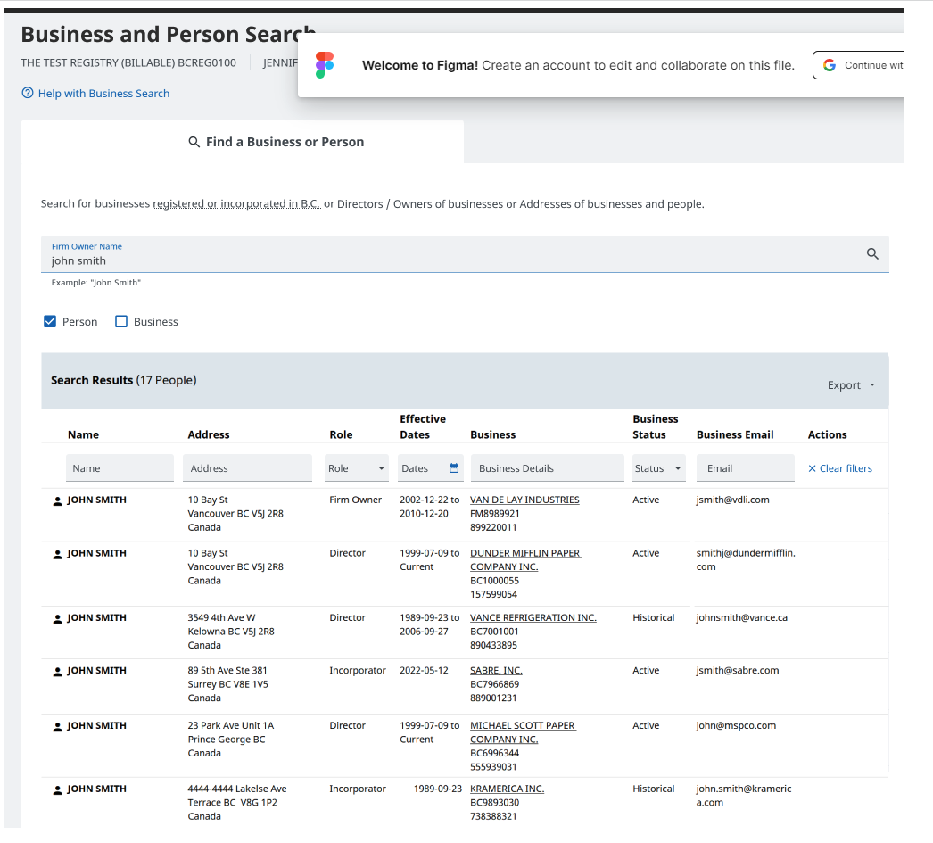
Task: Click the Figma logo in the banner
Action: [x=324, y=64]
